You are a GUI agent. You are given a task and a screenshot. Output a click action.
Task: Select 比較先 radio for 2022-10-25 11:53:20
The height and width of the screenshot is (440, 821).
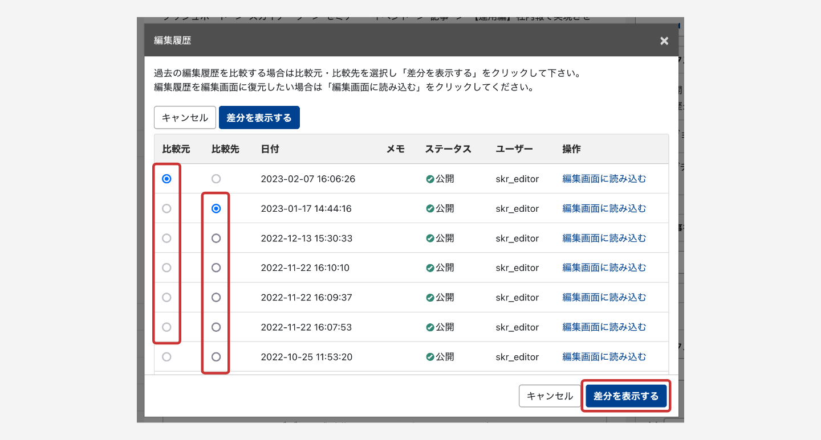[x=216, y=357]
